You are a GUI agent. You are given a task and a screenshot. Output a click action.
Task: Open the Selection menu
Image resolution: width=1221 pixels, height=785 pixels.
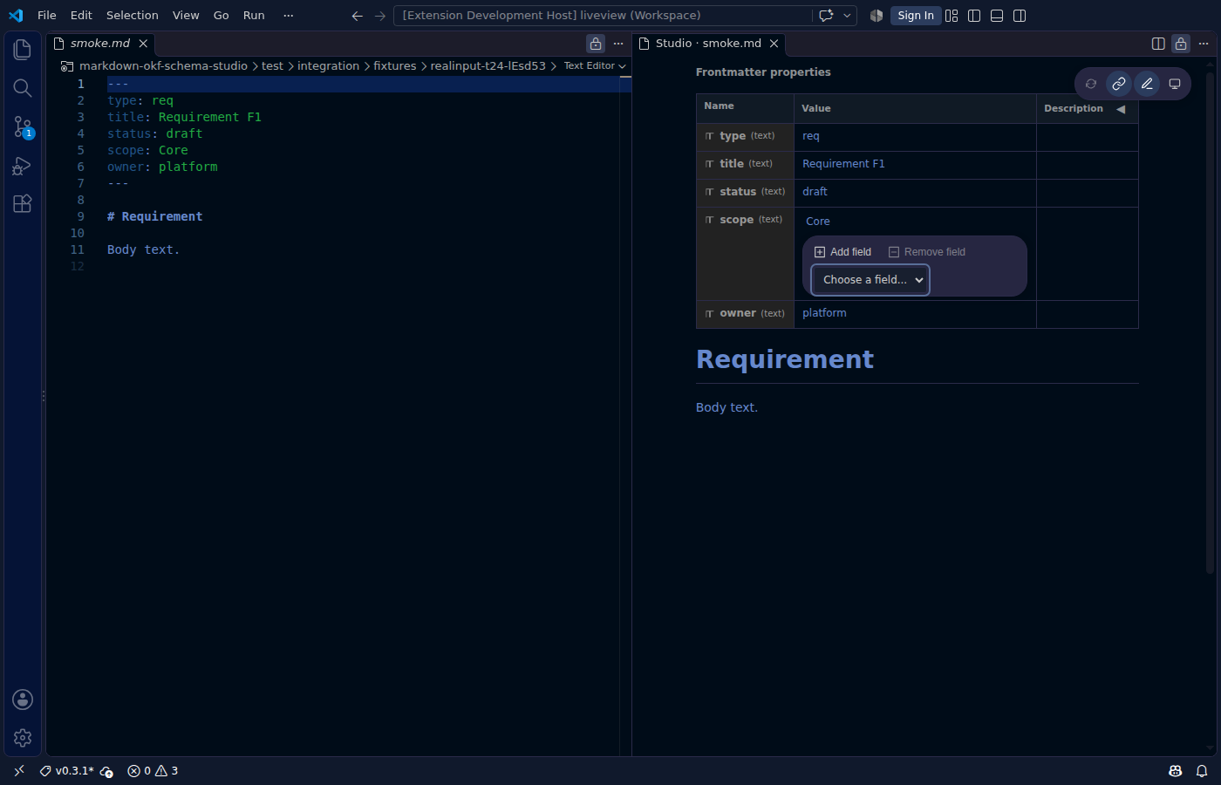point(133,16)
